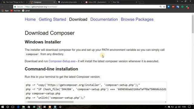This screenshot has height=109, width=194.
Task: Open the volume speaker tray icon
Action: 179,107
